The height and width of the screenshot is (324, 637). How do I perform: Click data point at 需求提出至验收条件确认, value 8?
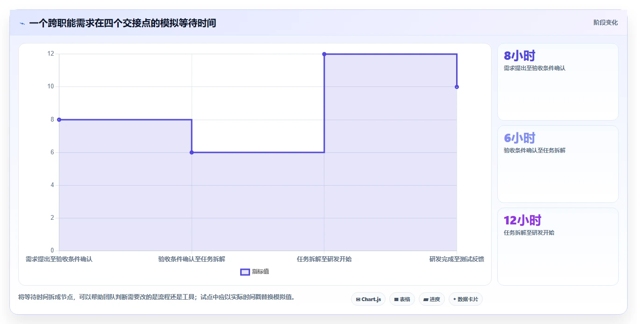(x=59, y=120)
